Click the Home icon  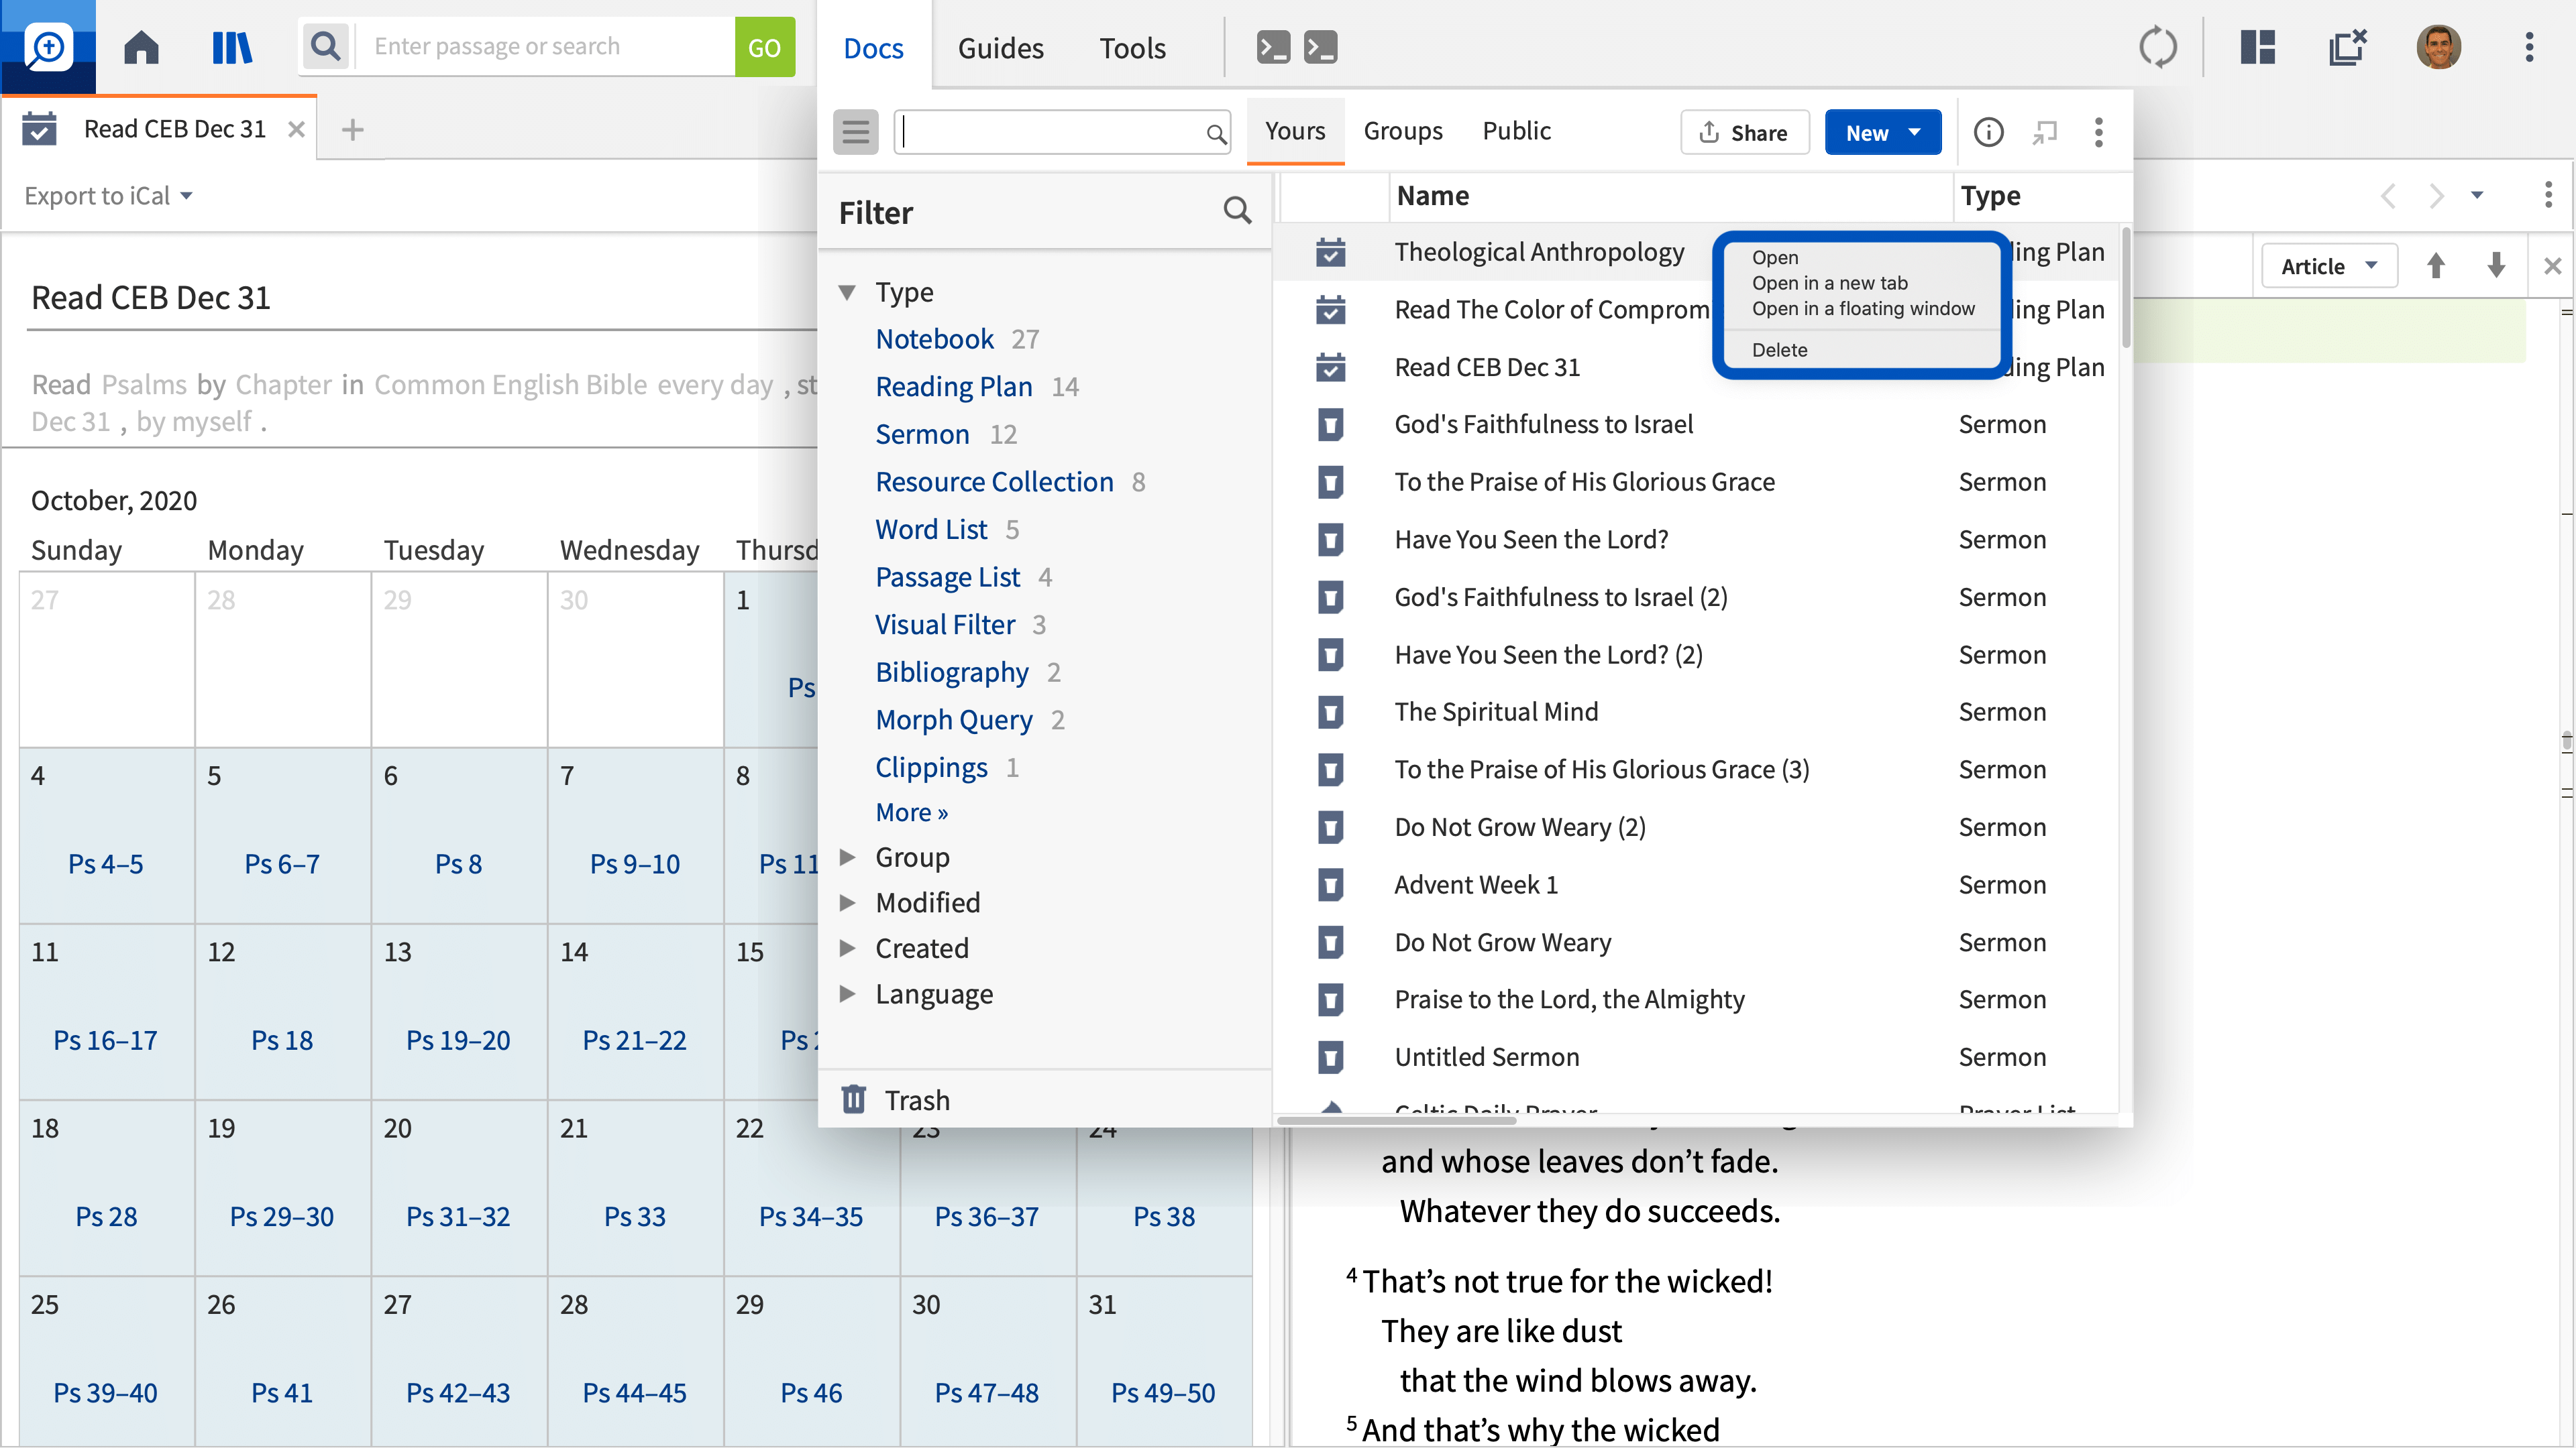[141, 47]
